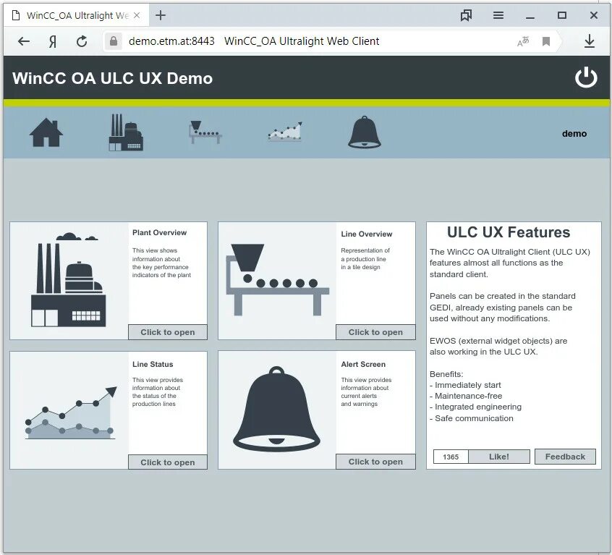Click the Line Status heading text
Image resolution: width=612 pixels, height=555 pixels.
tap(153, 364)
